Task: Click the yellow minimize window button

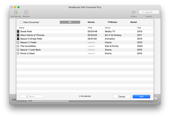Action: click(15, 7)
